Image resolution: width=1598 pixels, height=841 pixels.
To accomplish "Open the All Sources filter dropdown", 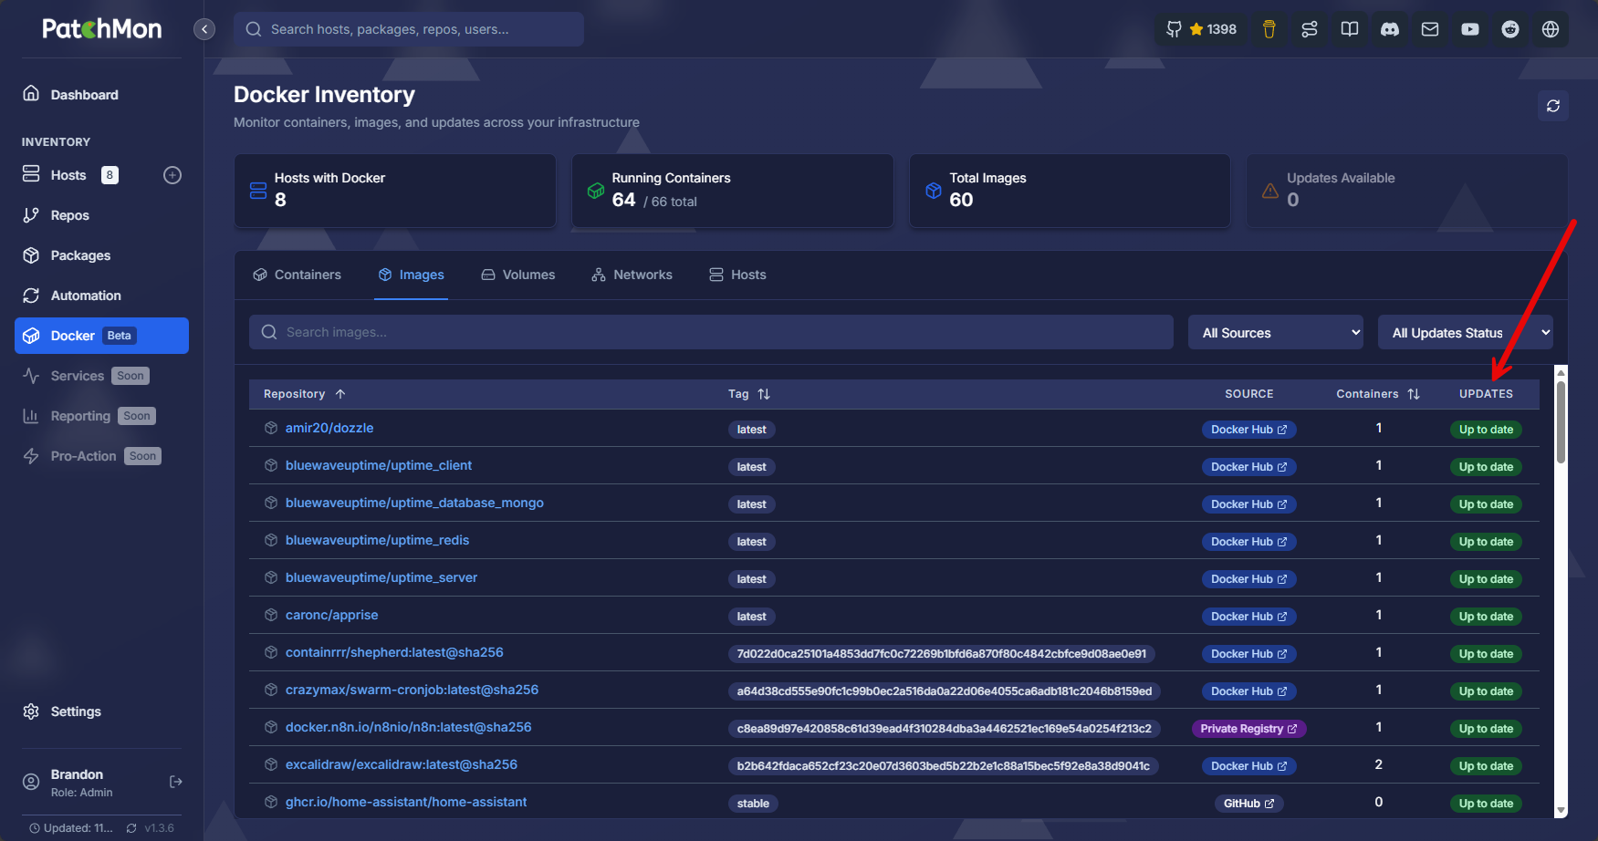I will 1276,333.
